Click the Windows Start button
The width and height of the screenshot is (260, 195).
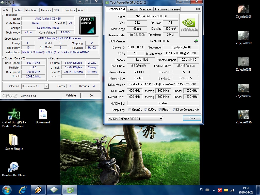[x=7, y=190]
